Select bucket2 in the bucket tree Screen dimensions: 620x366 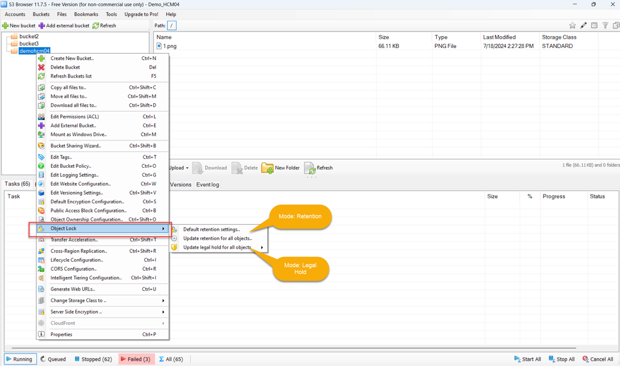28,37
